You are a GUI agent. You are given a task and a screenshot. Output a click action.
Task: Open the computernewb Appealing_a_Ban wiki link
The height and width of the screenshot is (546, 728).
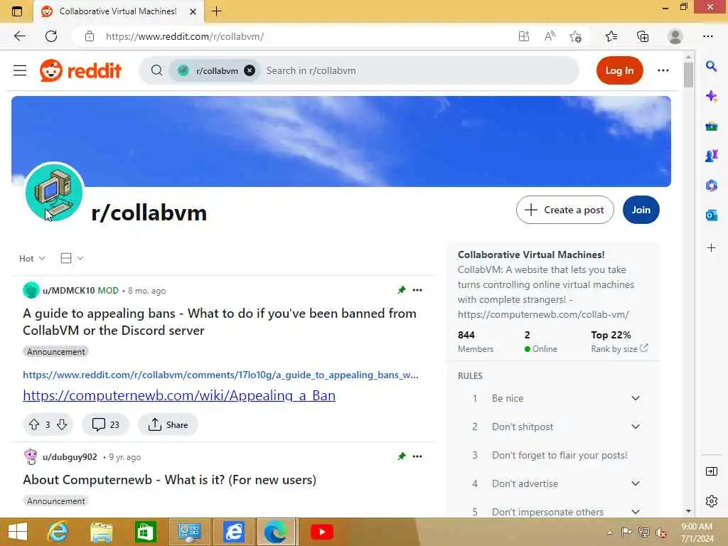(179, 395)
